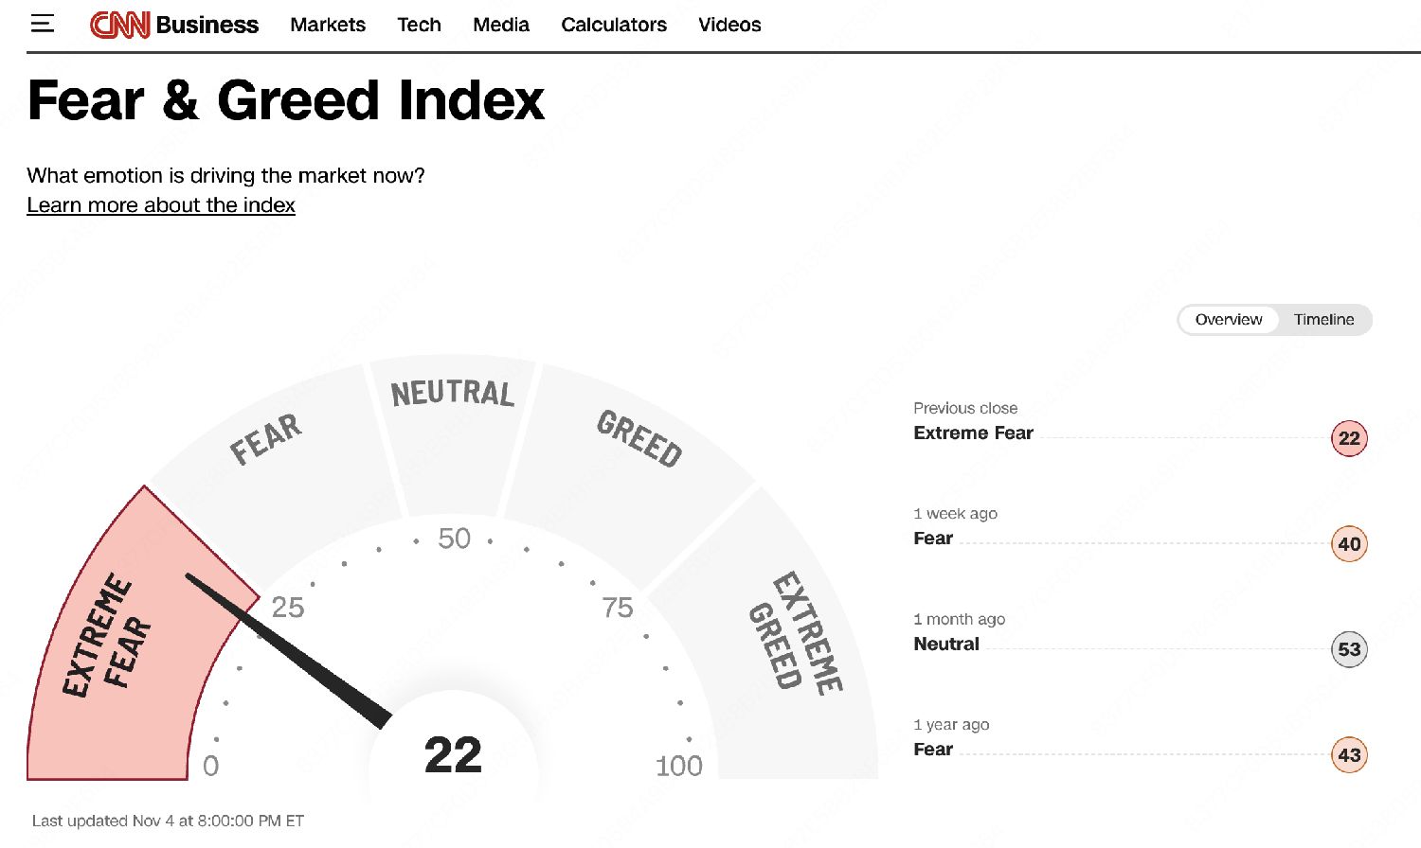Click the 1 month ago 53 badge
This screenshot has height=848, width=1421.
coord(1349,649)
